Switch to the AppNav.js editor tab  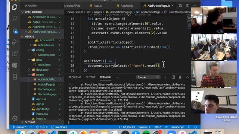(x=125, y=6)
